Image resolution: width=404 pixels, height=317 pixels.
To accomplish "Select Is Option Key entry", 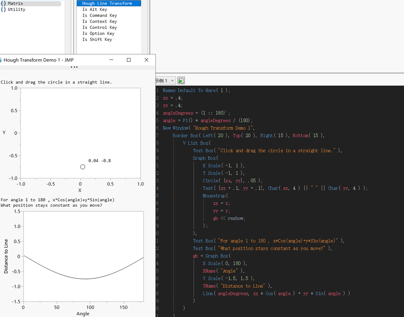I will click(x=98, y=34).
